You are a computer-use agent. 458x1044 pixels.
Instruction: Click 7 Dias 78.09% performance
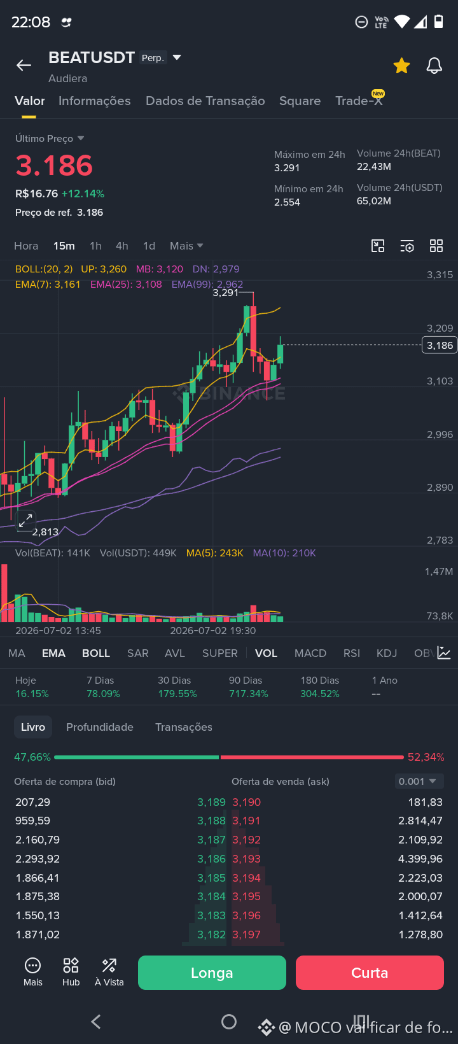tap(103, 687)
